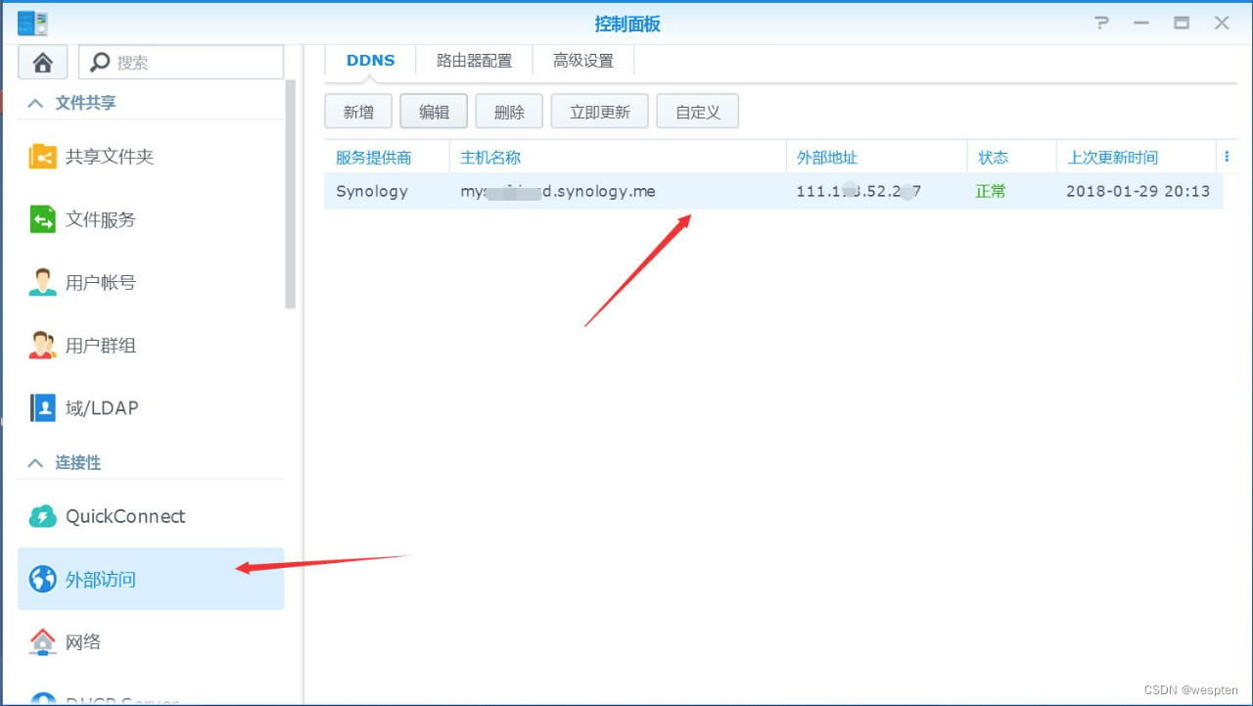Click the 立即更新 button

tap(600, 112)
